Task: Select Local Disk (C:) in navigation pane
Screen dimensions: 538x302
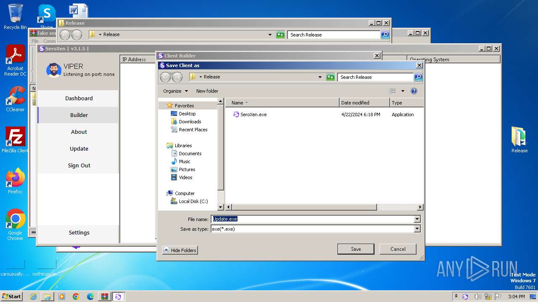Action: coord(193,201)
